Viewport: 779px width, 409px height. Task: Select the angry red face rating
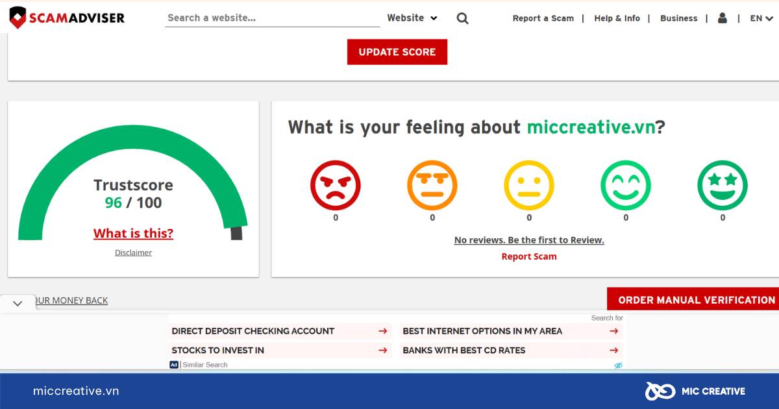coord(335,185)
